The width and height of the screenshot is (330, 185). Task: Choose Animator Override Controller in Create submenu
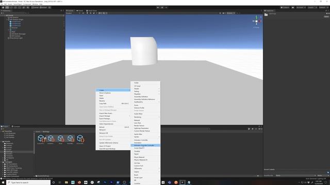[x=145, y=145]
